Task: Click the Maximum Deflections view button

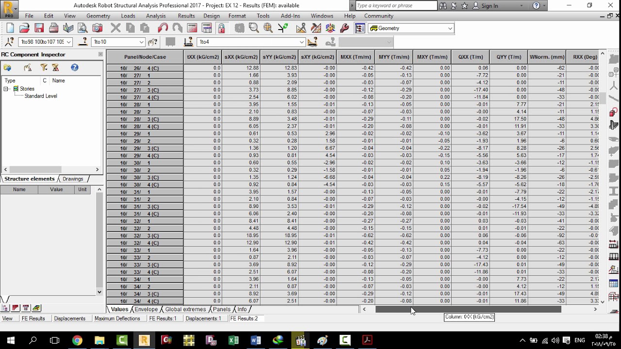Action: (x=117, y=318)
